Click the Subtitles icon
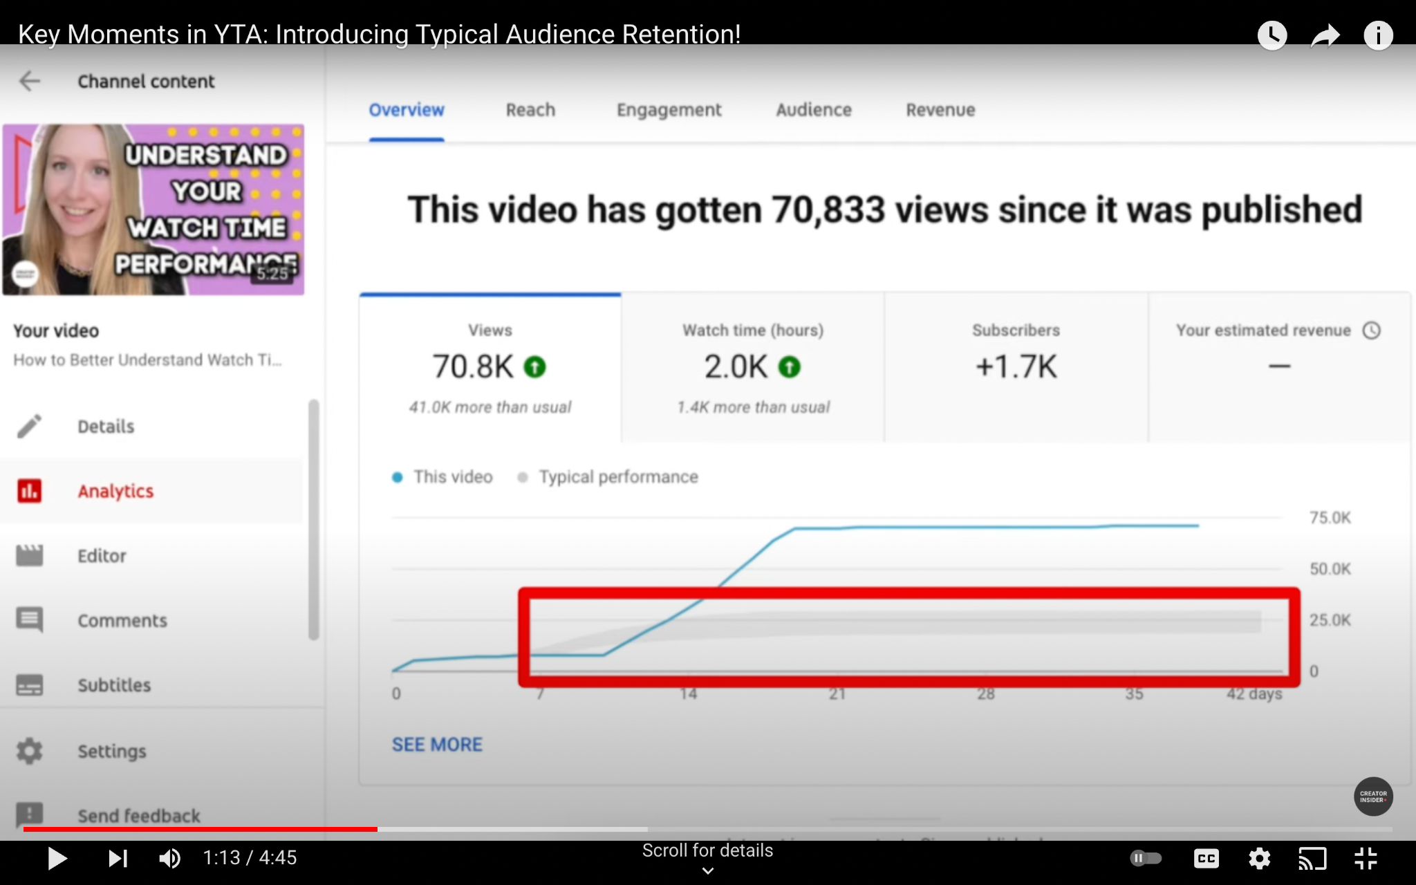1416x885 pixels. (x=29, y=685)
